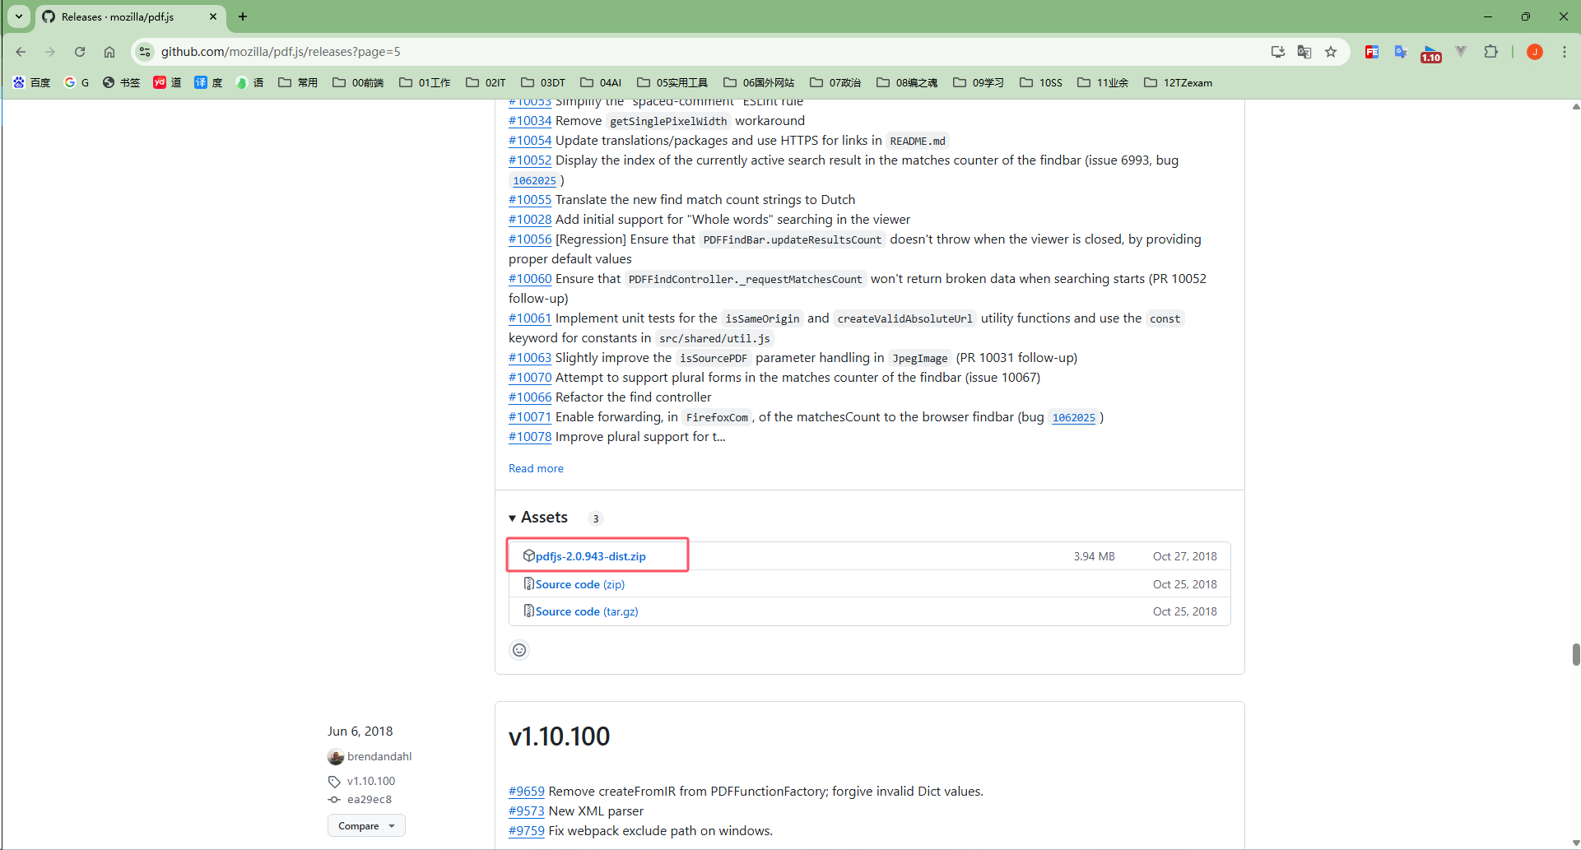The width and height of the screenshot is (1581, 850).
Task: Open the blue 度 bookmark
Action: pyautogui.click(x=208, y=82)
